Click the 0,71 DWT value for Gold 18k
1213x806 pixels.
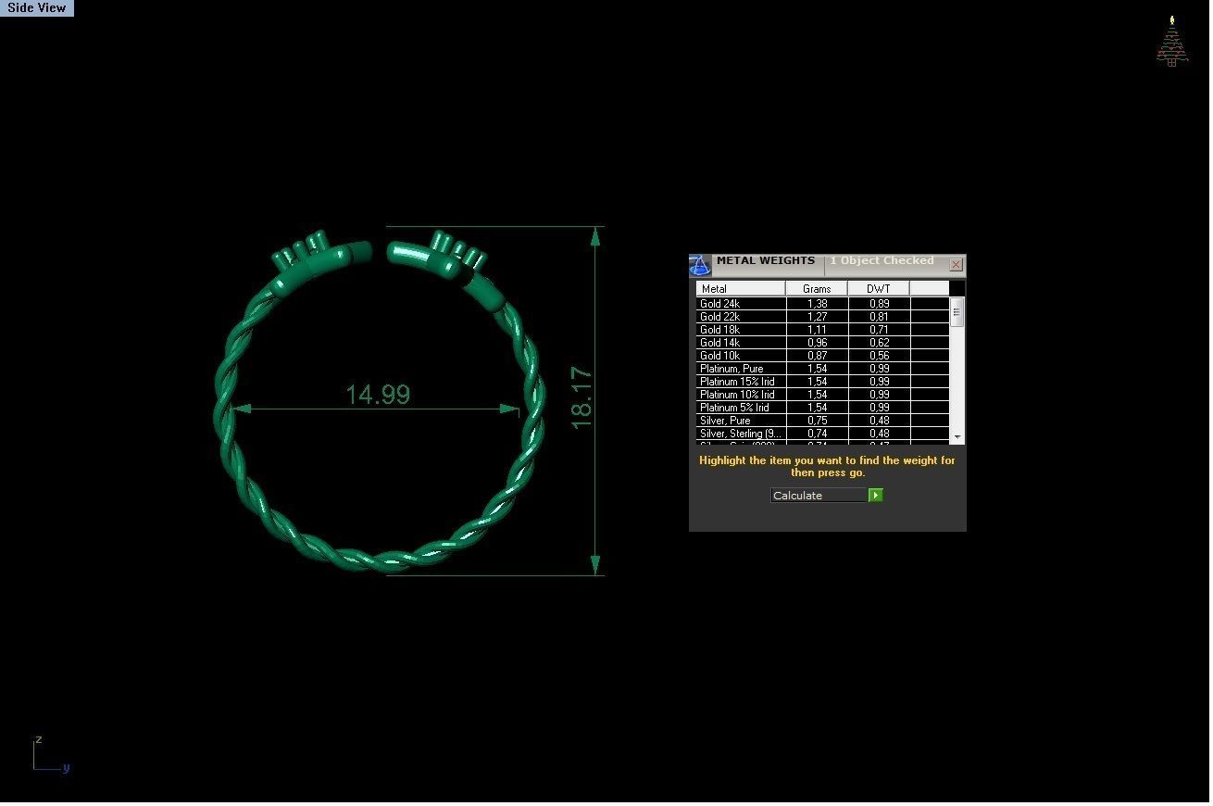pos(879,330)
